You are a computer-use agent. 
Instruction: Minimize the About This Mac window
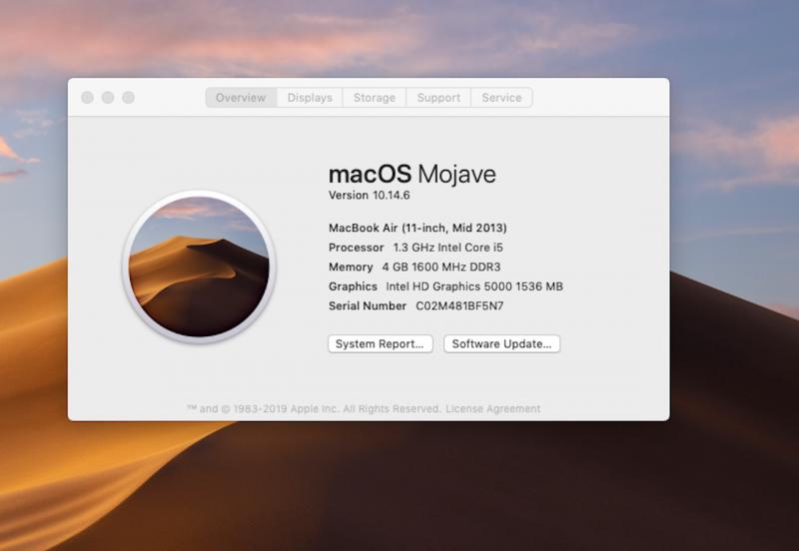[108, 97]
